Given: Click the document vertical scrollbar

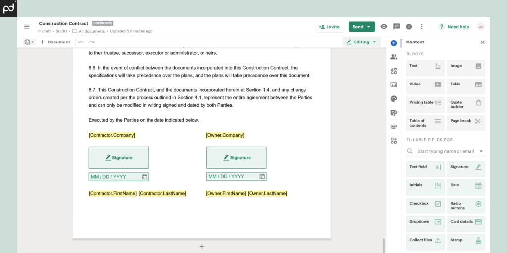Looking at the screenshot, I should (x=384, y=246).
